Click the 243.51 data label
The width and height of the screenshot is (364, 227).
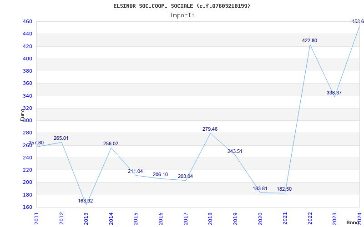(235, 152)
